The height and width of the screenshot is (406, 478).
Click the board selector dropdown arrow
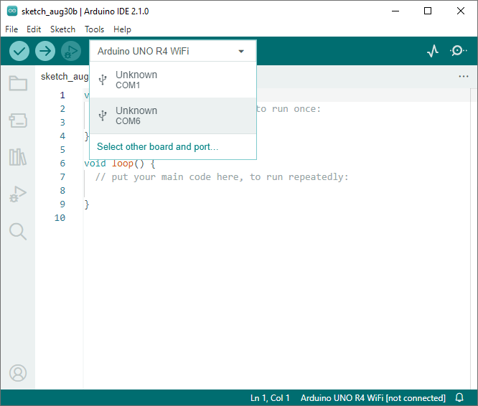click(241, 51)
